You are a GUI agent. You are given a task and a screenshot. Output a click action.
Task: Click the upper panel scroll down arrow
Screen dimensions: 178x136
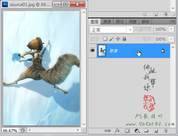pos(173,9)
